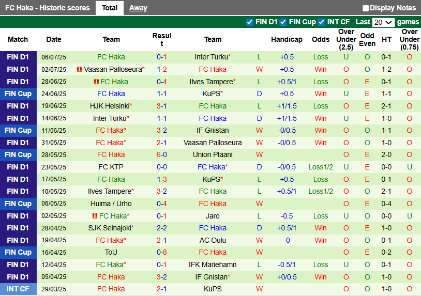Select the Loss1/2 odds on 23/05/25 row
Viewport: 421px width, 296px height.
[x=321, y=167]
